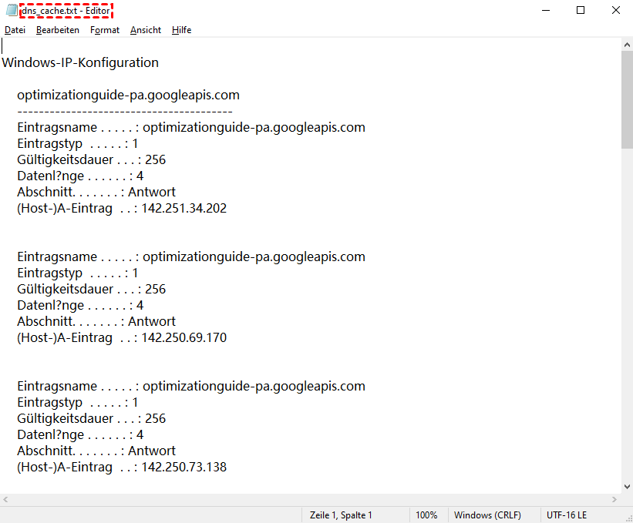Close the dns_cache.txt Editor window

click(x=615, y=11)
